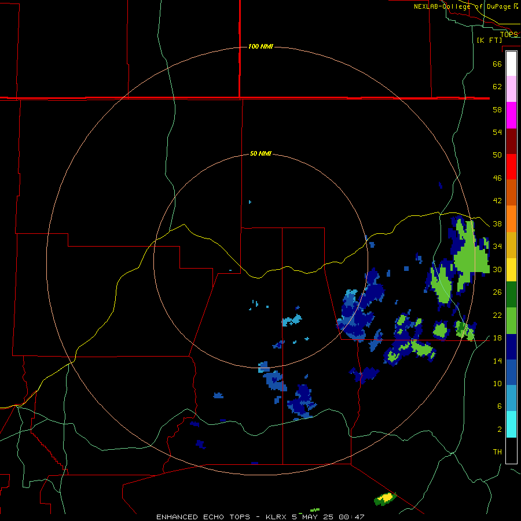Click the "58" scale value
Screen dimensions: 521x521
pos(497,109)
